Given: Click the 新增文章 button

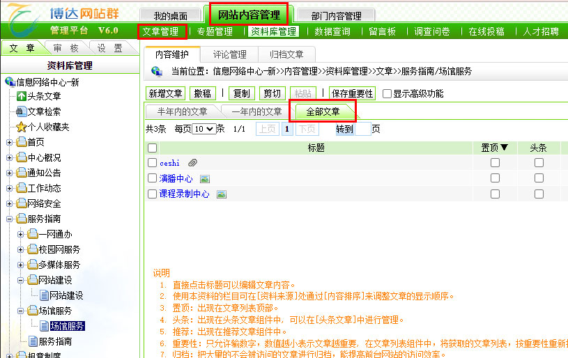Looking at the screenshot, I should point(165,93).
